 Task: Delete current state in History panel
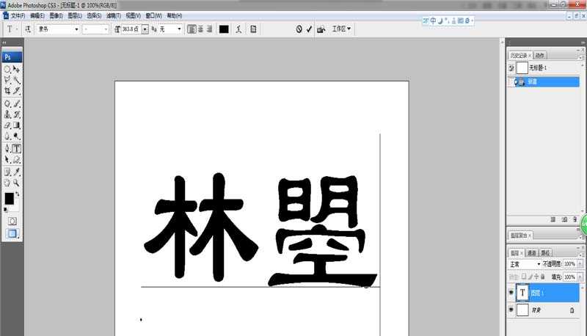tap(575, 219)
